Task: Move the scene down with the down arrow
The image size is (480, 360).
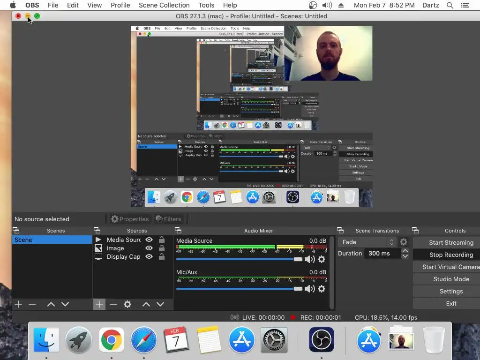Action: click(x=65, y=304)
